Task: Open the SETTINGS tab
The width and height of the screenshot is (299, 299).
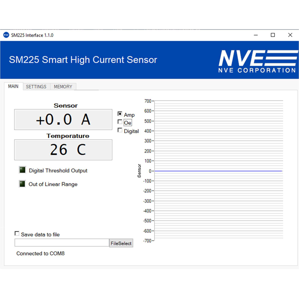Action: (36, 87)
